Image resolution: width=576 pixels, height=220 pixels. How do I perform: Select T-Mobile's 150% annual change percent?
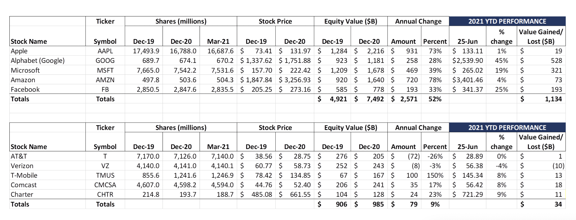[x=435, y=175]
